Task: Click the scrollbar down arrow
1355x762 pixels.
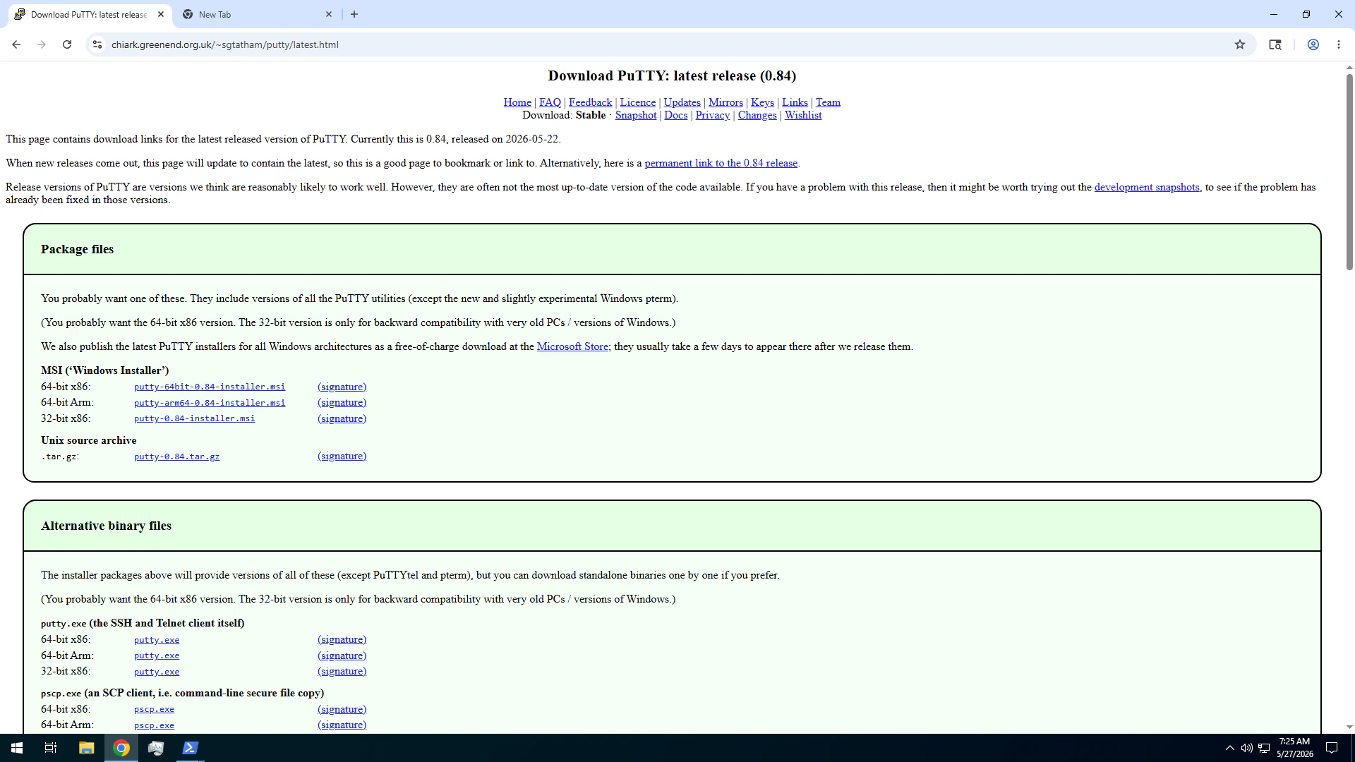Action: pyautogui.click(x=1349, y=727)
